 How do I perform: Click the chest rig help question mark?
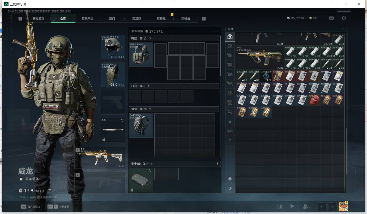150,38
